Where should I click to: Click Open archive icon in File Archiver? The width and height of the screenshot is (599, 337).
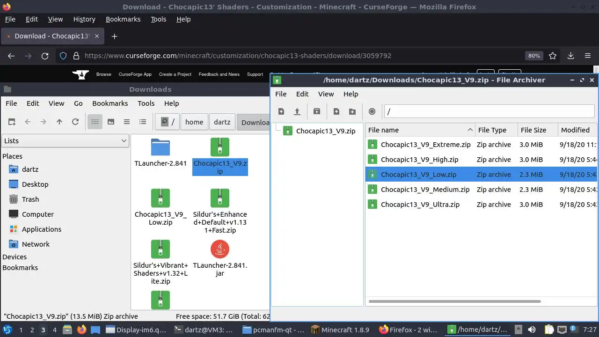click(x=297, y=111)
